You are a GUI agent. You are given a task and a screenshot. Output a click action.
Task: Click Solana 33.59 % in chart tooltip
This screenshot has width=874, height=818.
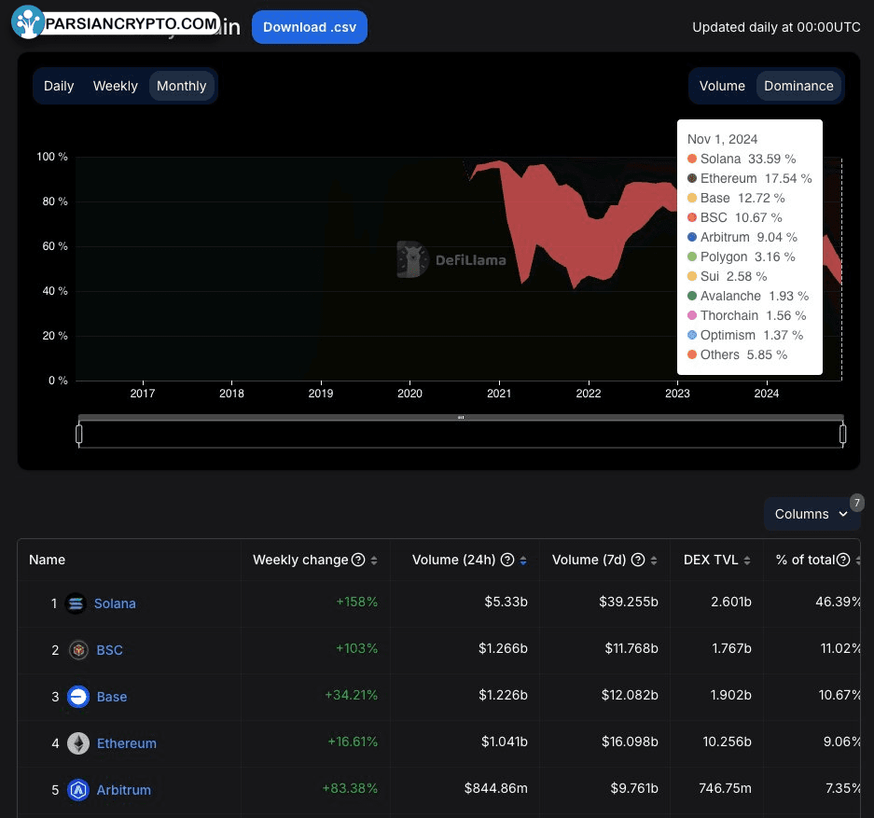[x=742, y=159]
